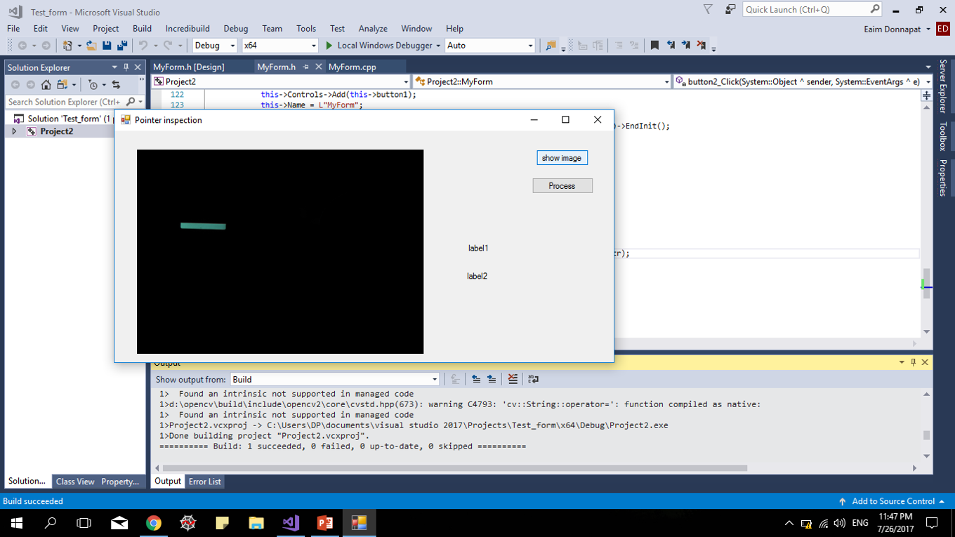Open the Auto dropdown in the toolbar
Image resolution: width=955 pixels, height=537 pixels.
coord(490,46)
